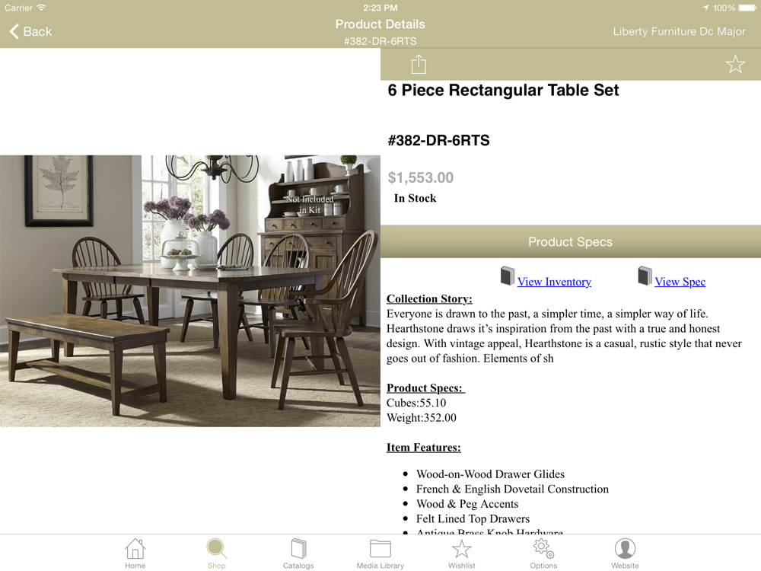Toggle the favorite star for this product
Image resolution: width=761 pixels, height=571 pixels.
(735, 64)
